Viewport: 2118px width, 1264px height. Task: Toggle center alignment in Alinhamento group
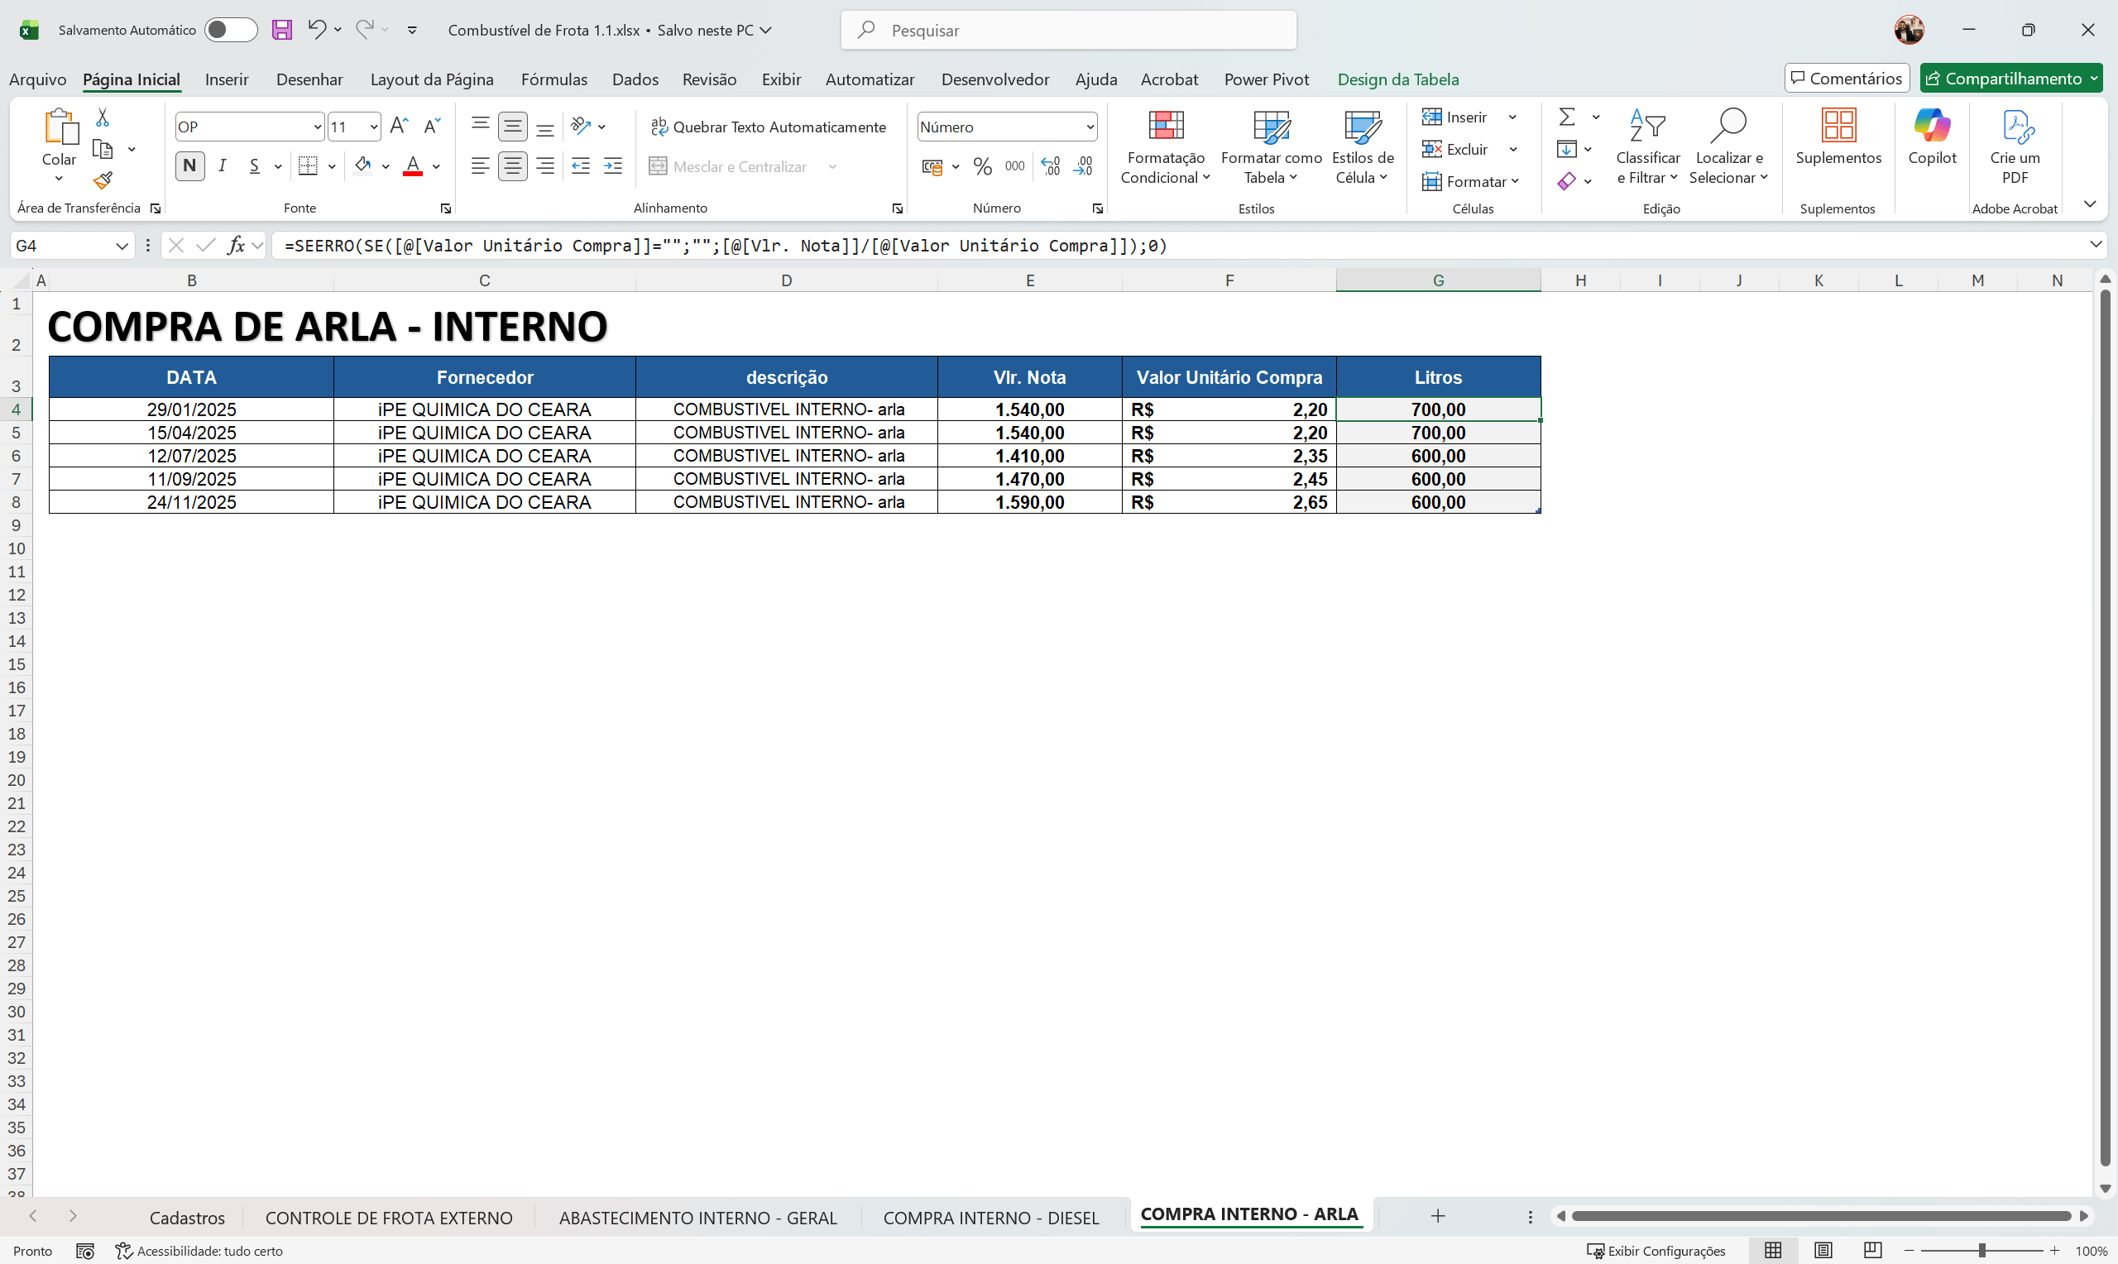tap(513, 166)
